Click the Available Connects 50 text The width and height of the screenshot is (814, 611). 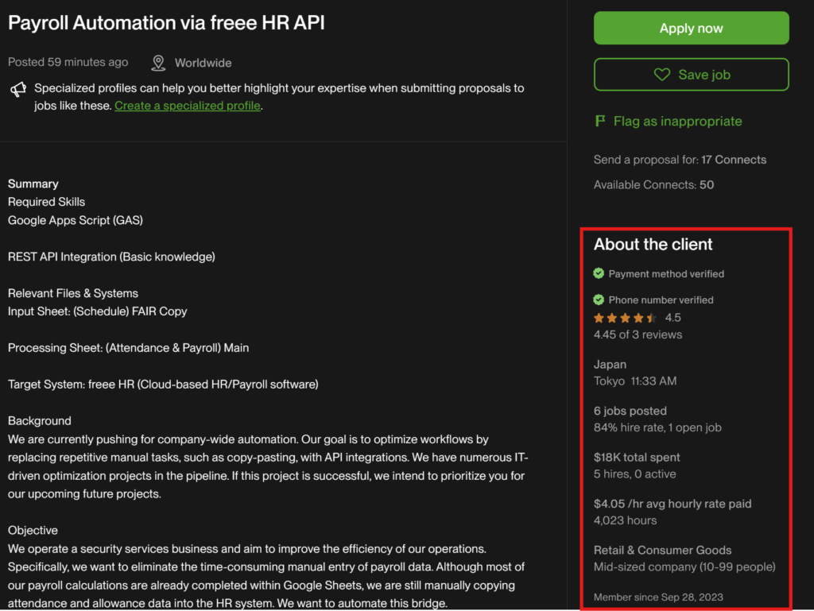(x=653, y=185)
